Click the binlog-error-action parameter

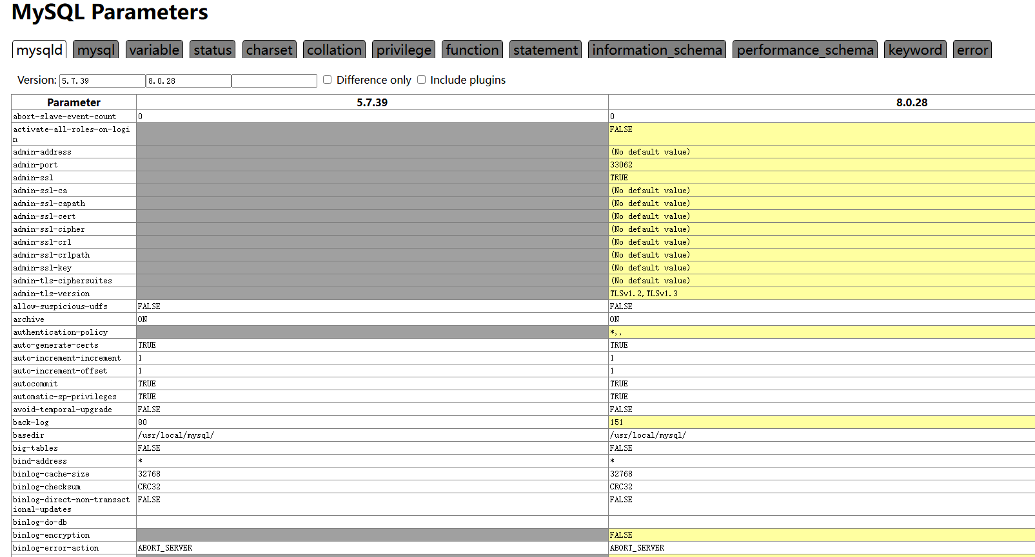[55, 548]
